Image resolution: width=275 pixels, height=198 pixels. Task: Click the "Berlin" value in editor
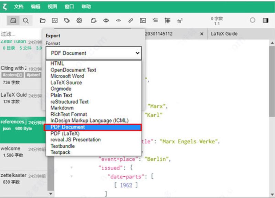click(156, 159)
